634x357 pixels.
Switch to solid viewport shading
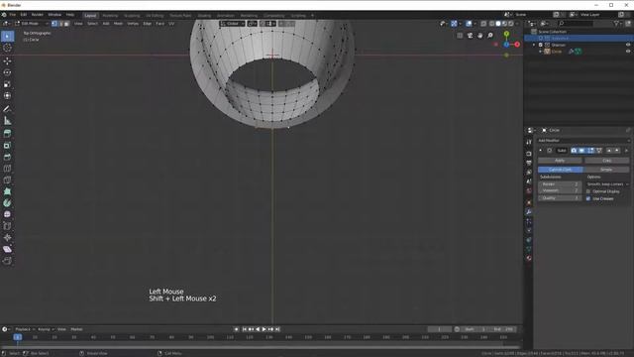(498, 24)
